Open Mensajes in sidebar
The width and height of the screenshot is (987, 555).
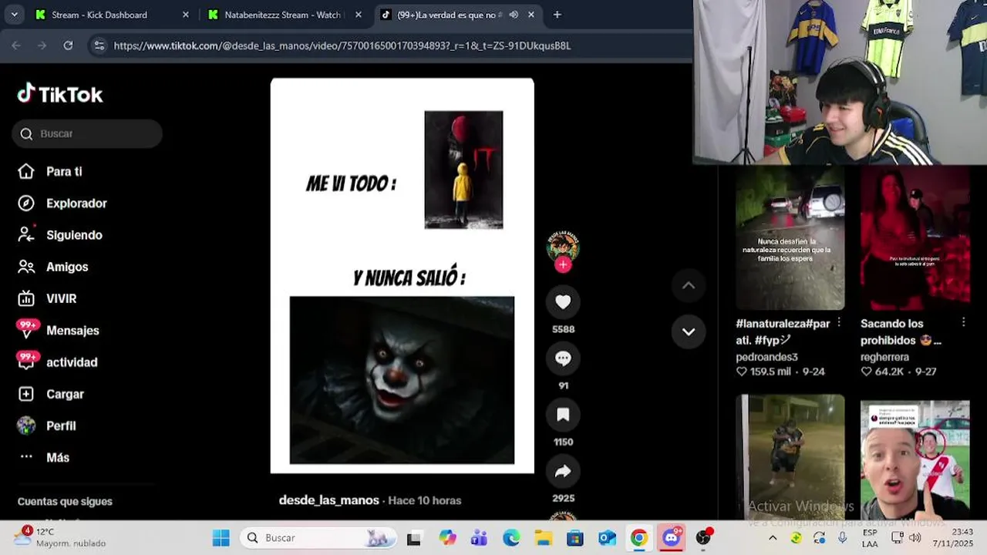(x=72, y=330)
